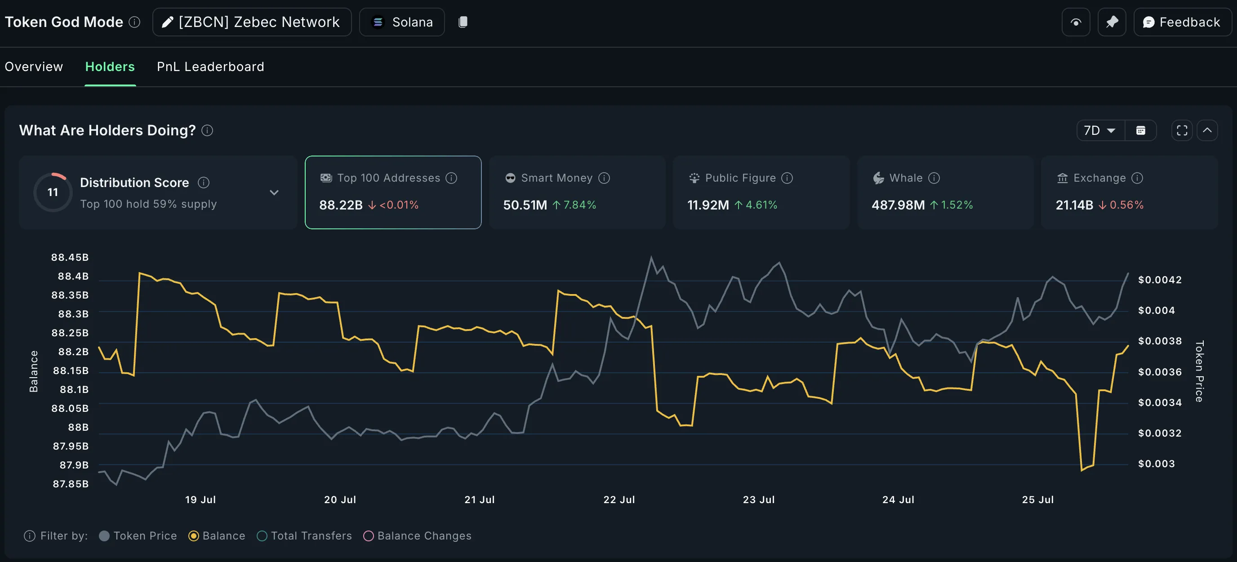Image resolution: width=1237 pixels, height=562 pixels.
Task: Open the PnL Leaderboard tab
Action: pos(210,67)
